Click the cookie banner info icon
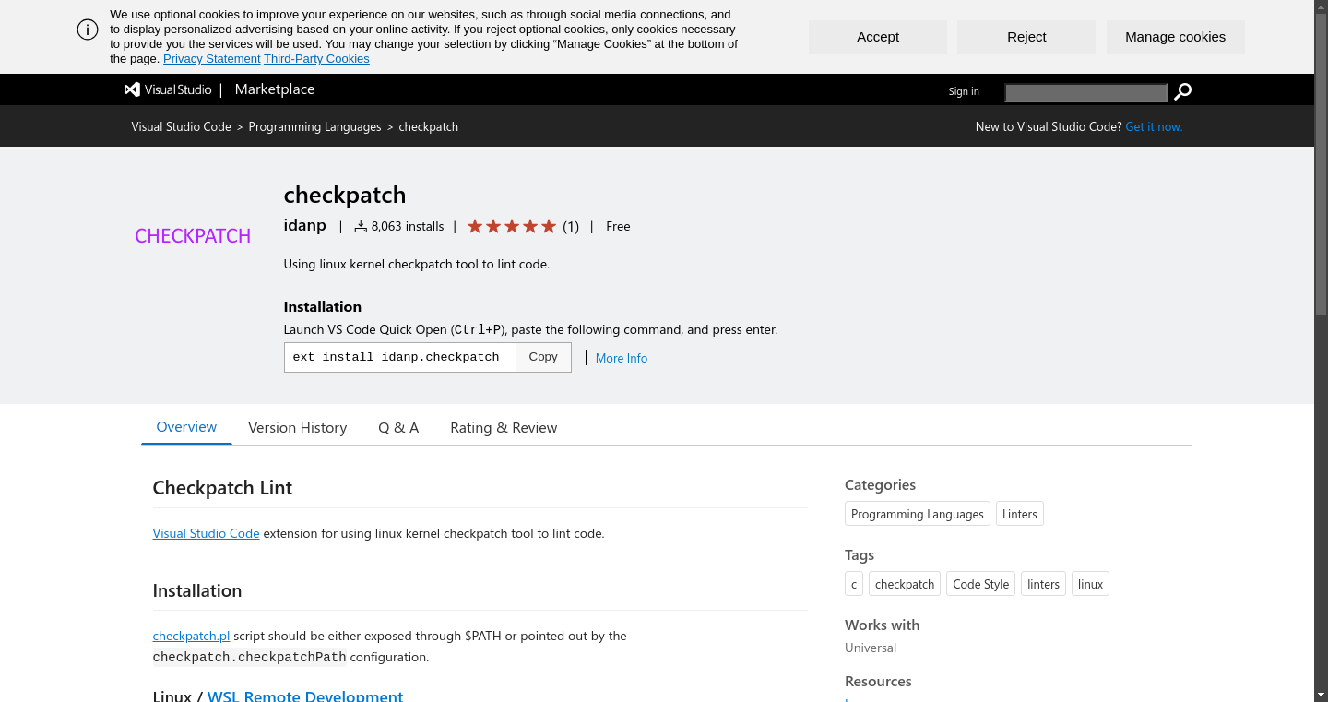The height and width of the screenshot is (702, 1328). tap(88, 30)
